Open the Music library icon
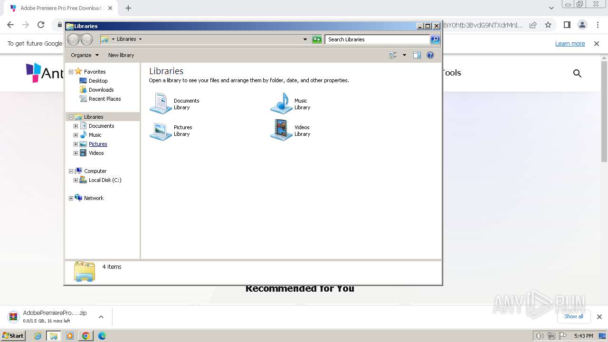Image resolution: width=608 pixels, height=342 pixels. pyautogui.click(x=281, y=104)
